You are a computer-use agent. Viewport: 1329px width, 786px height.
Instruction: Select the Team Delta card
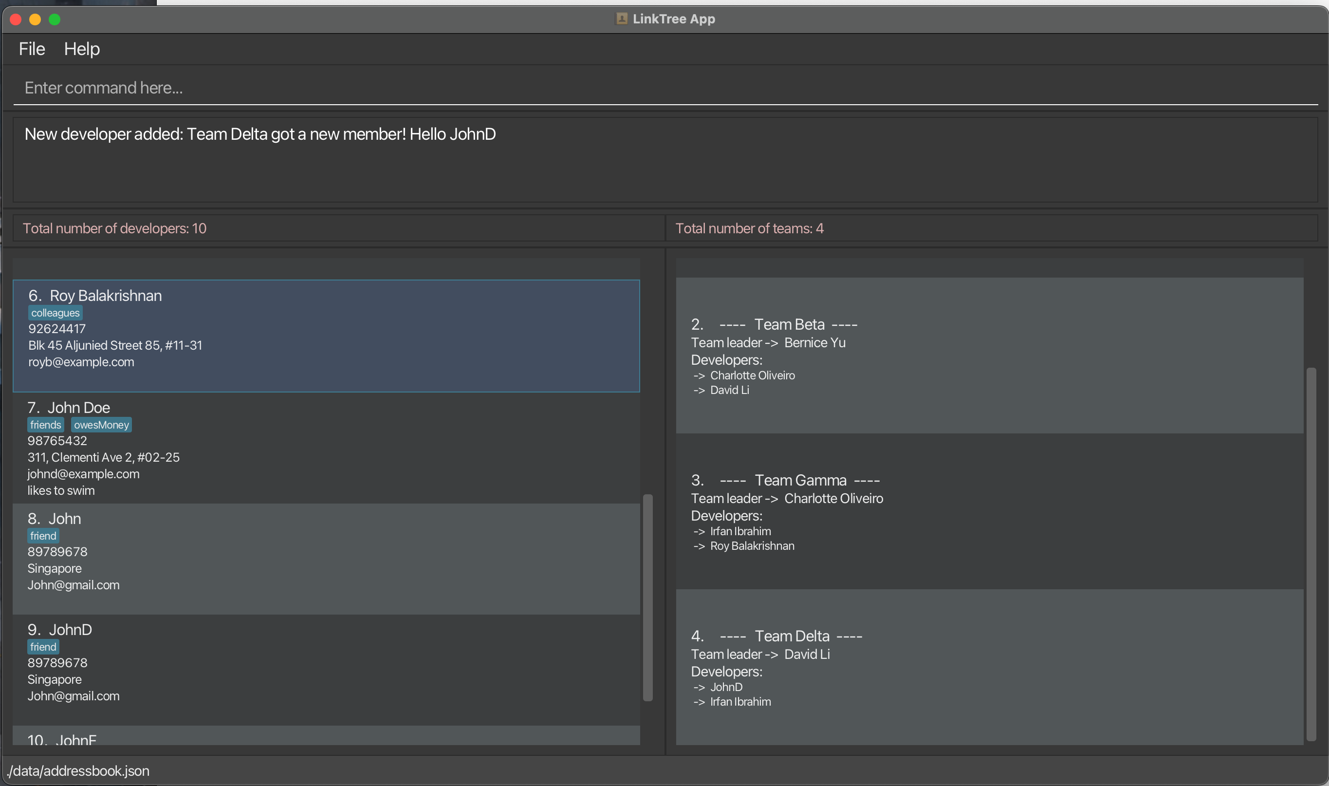click(989, 667)
